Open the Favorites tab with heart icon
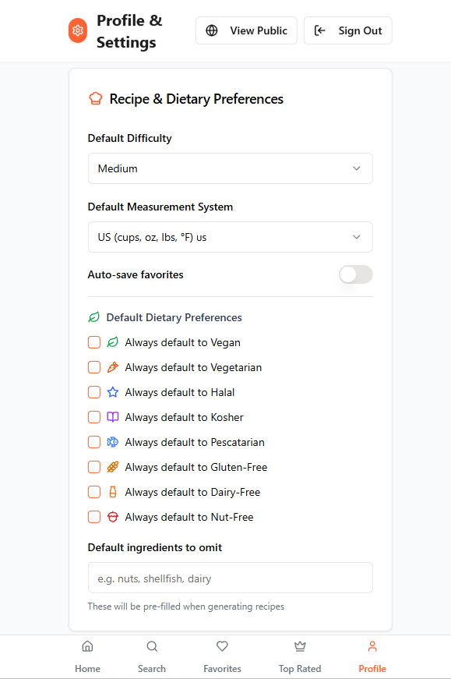 click(222, 656)
